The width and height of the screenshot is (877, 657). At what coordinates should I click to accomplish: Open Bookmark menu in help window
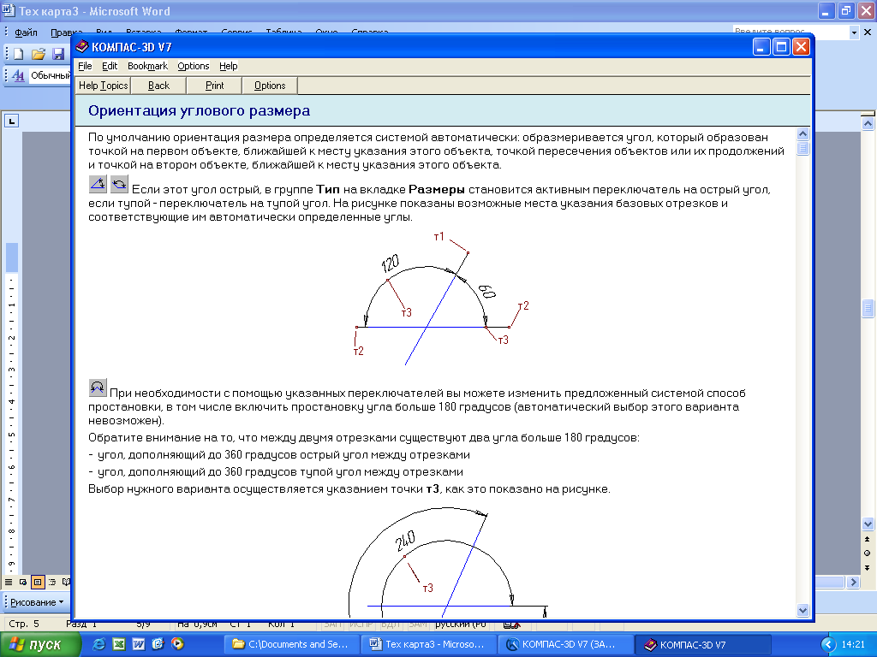147,66
